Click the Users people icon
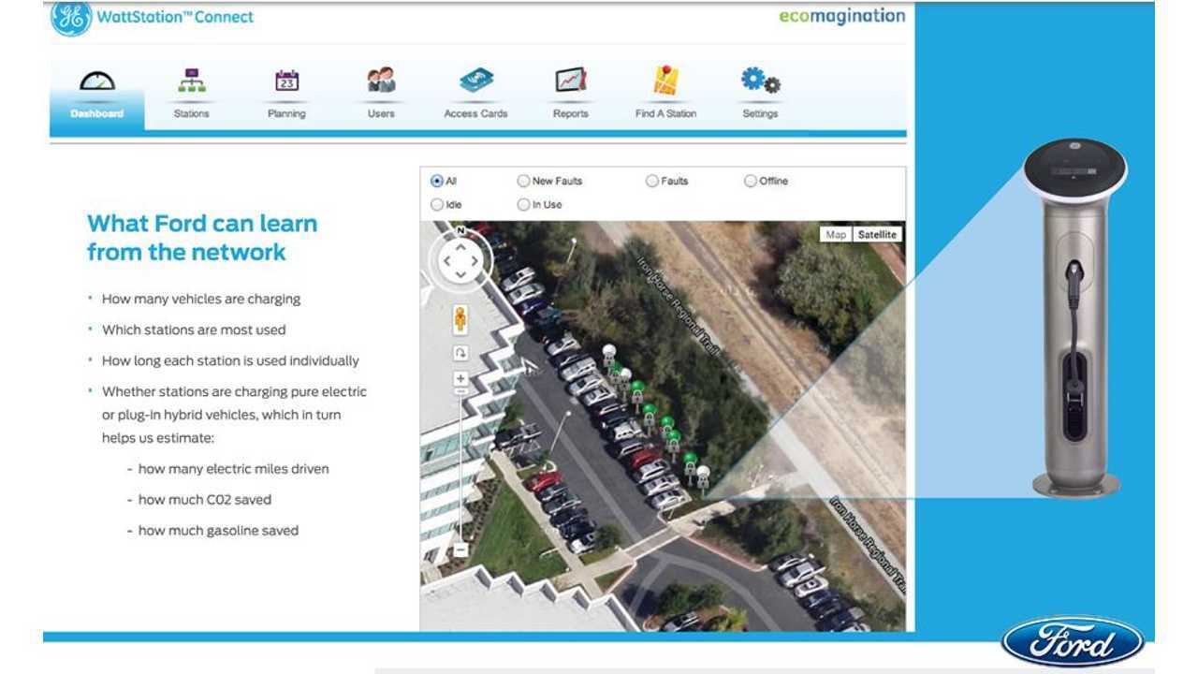 [x=381, y=81]
